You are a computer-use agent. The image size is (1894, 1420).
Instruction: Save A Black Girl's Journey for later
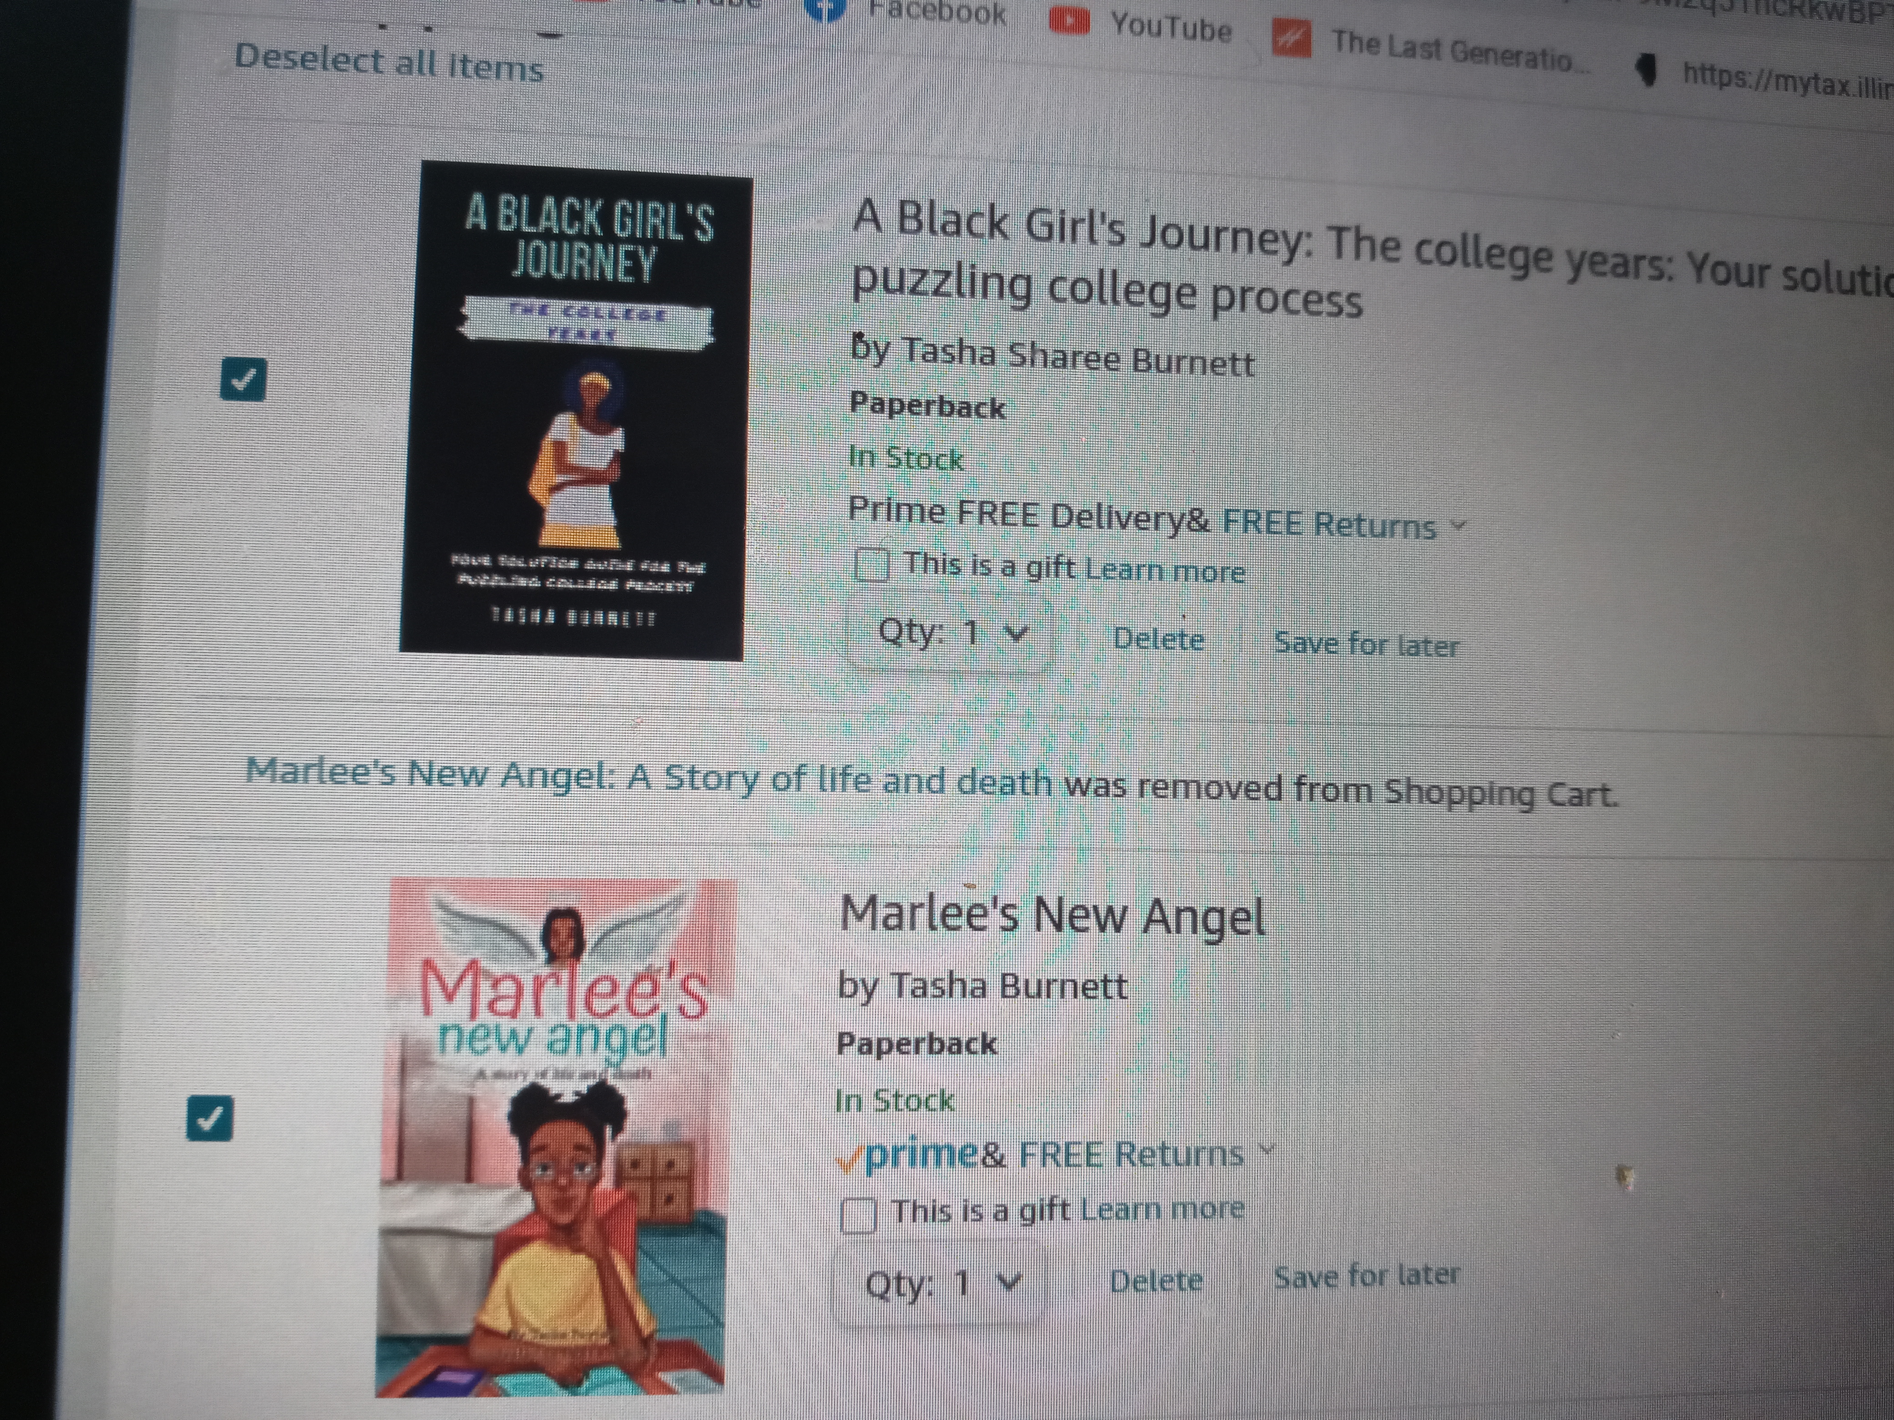[1367, 644]
